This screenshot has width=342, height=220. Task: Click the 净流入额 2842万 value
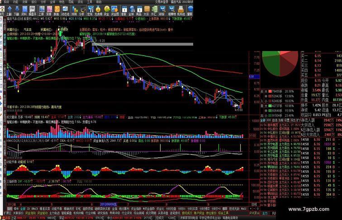point(328,120)
